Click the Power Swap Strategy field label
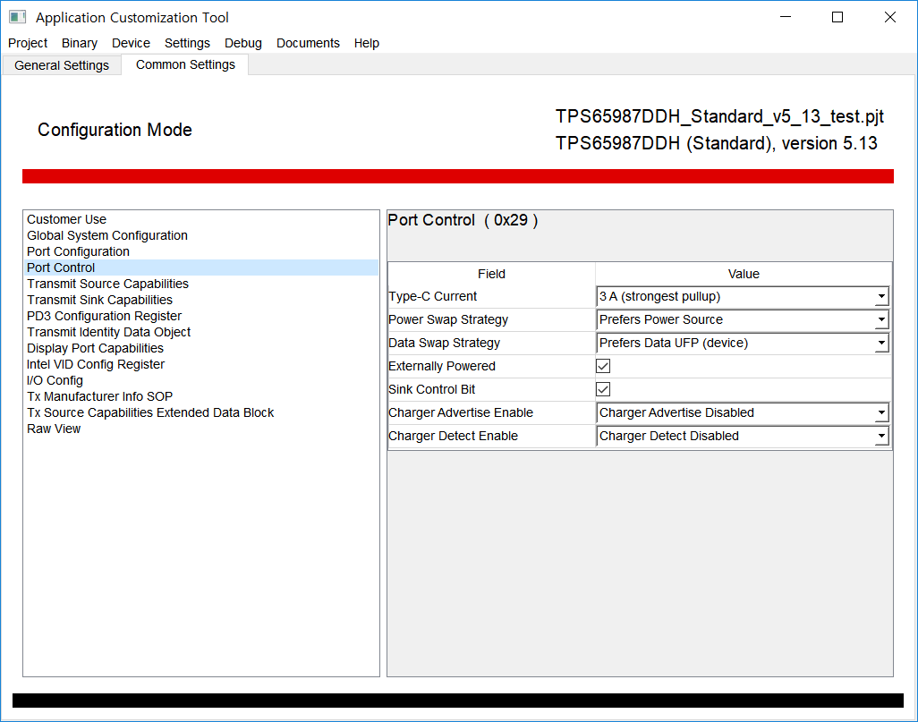This screenshot has width=918, height=722. coord(448,319)
